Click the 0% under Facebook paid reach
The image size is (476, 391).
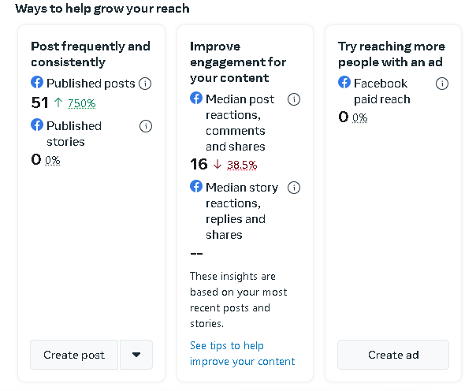pos(360,117)
